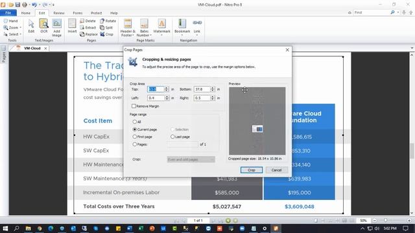This screenshot has width=415, height=233.
Task: Switch to the Protect ribbon tab
Action: point(97,13)
